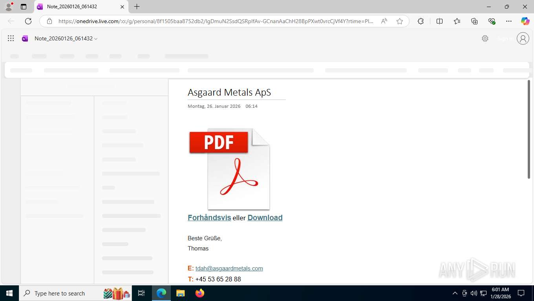Open the Microsoft app launcher grid
Image resolution: width=534 pixels, height=301 pixels.
[11, 38]
